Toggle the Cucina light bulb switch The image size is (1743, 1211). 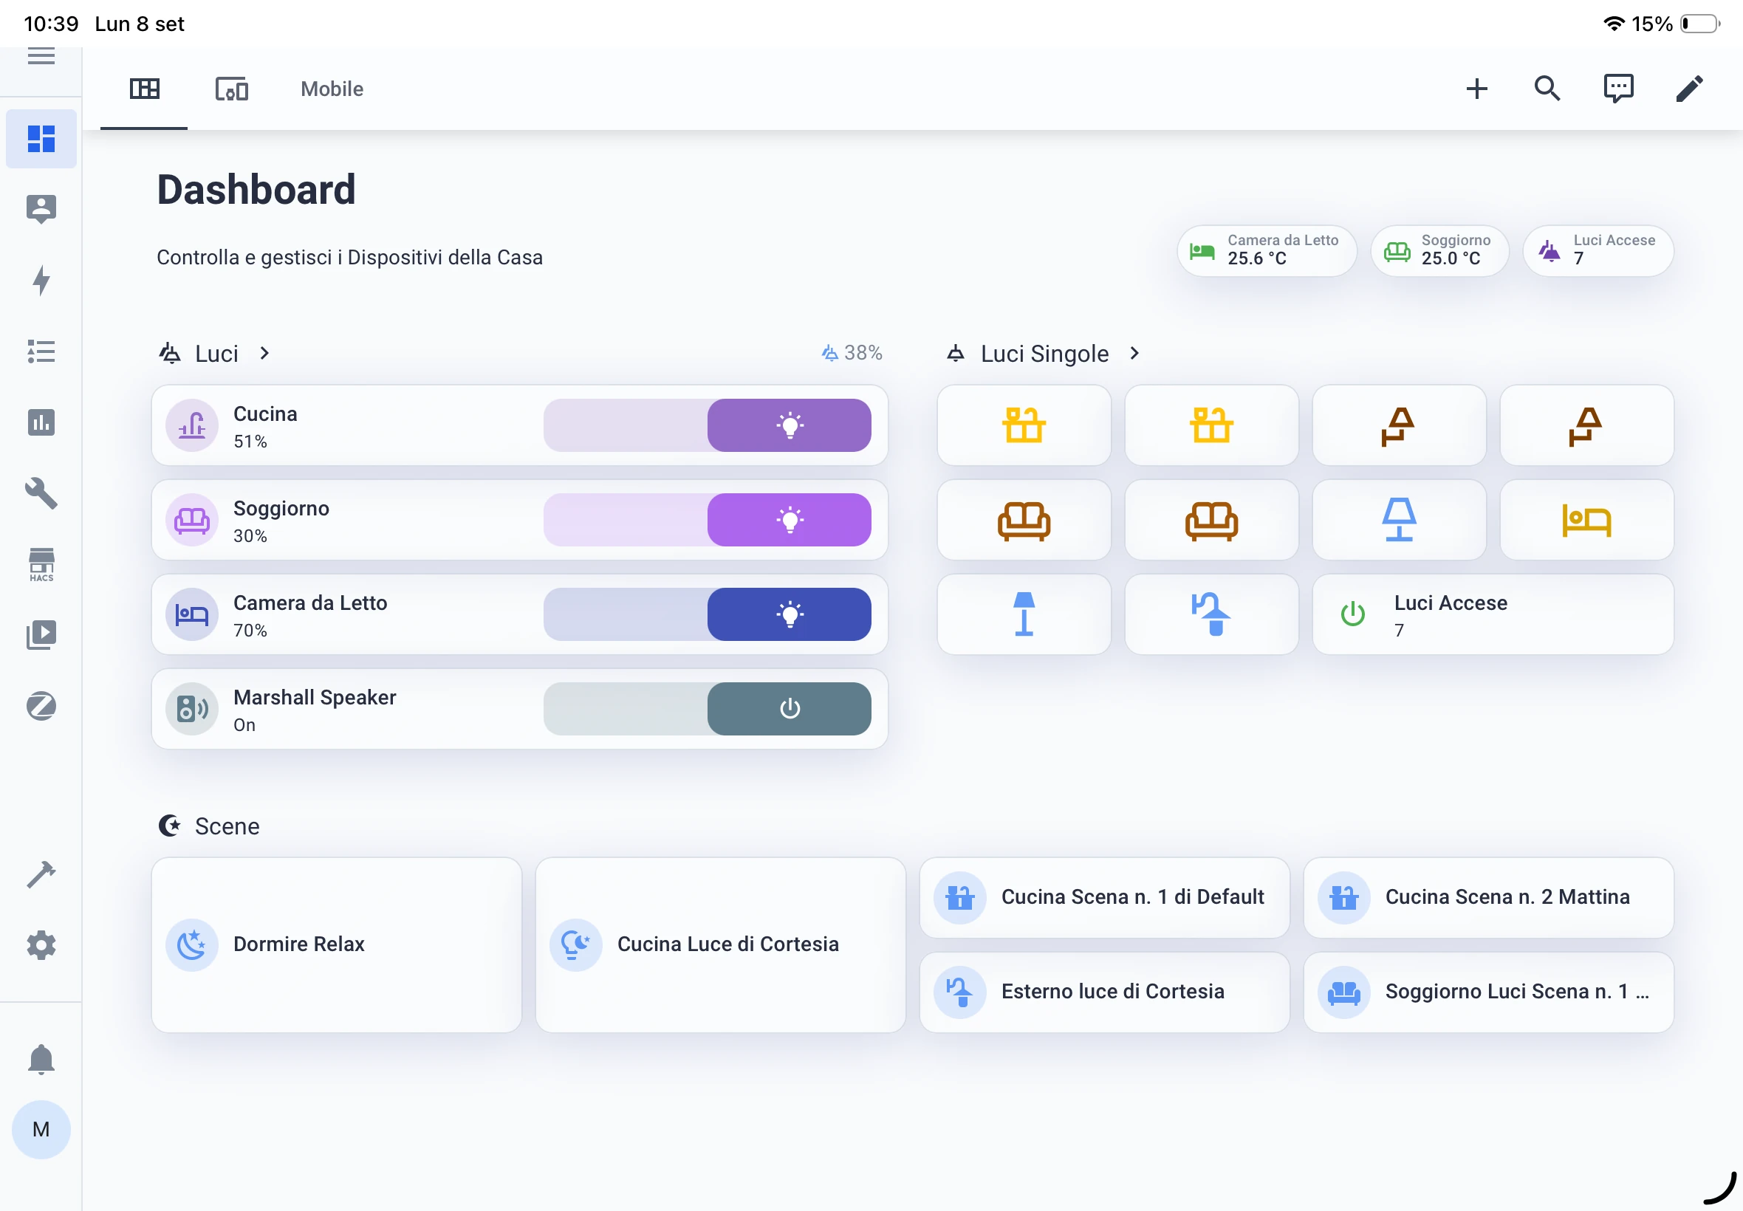click(790, 425)
